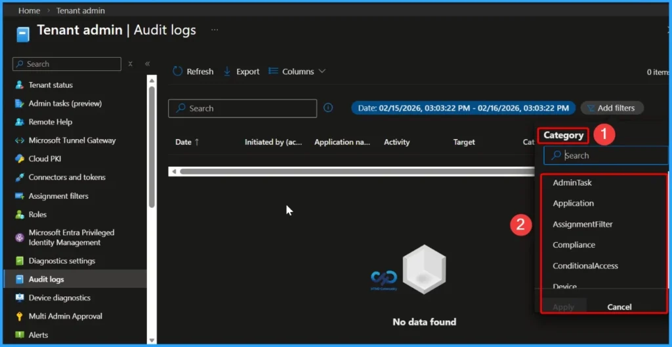
Task: Click the Application name column header
Action: click(342, 142)
